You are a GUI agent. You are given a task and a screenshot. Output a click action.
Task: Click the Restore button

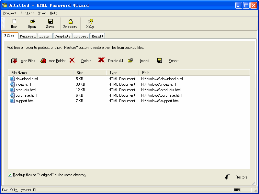pos(241,177)
